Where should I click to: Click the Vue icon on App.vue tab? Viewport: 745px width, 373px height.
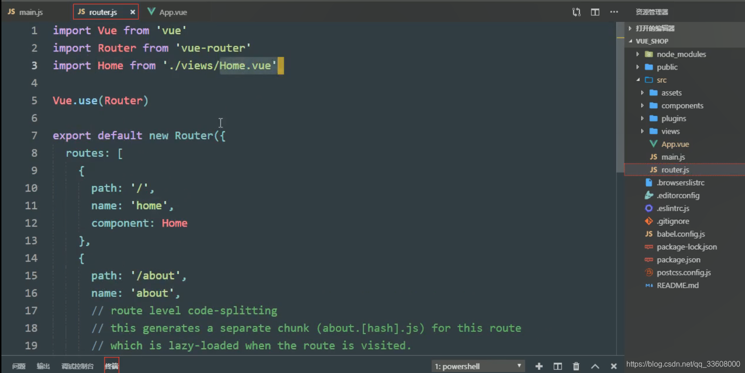coord(151,11)
